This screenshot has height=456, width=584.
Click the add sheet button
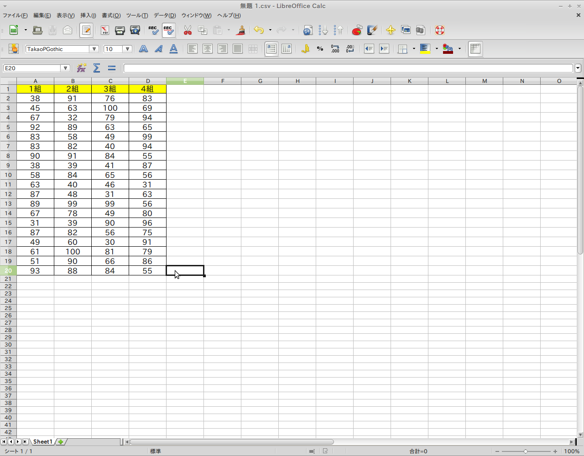(61, 442)
